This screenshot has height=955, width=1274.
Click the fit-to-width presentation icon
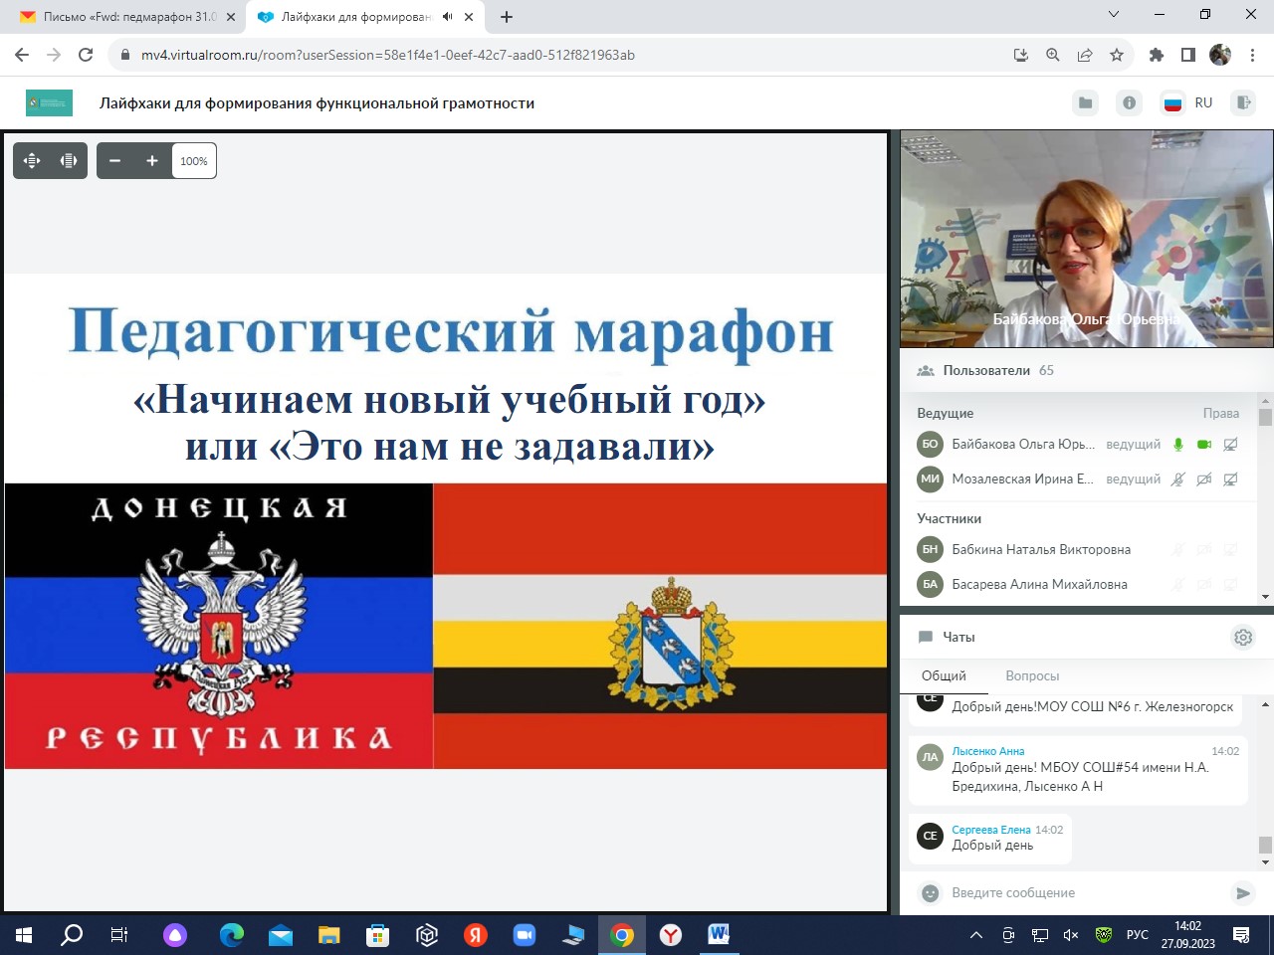coord(32,161)
